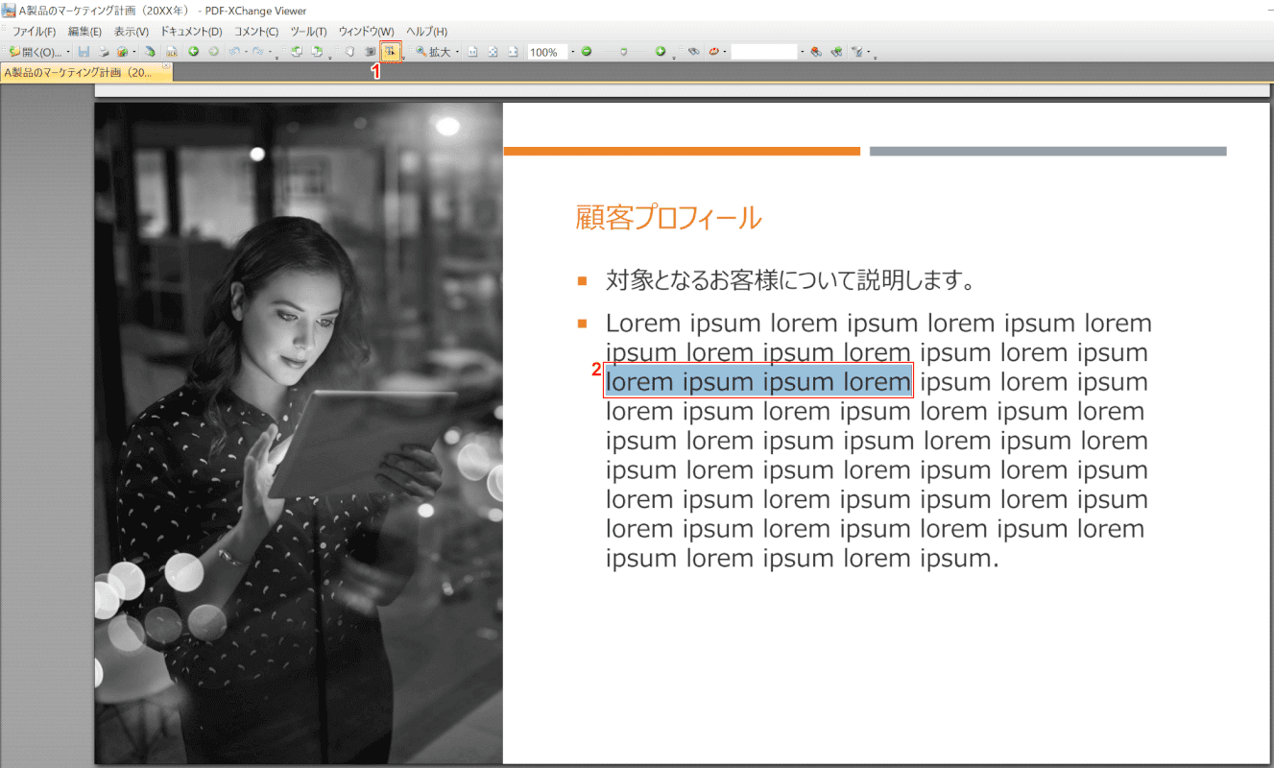
Task: Open the undo history dropdown arrow
Action: pyautogui.click(x=247, y=52)
